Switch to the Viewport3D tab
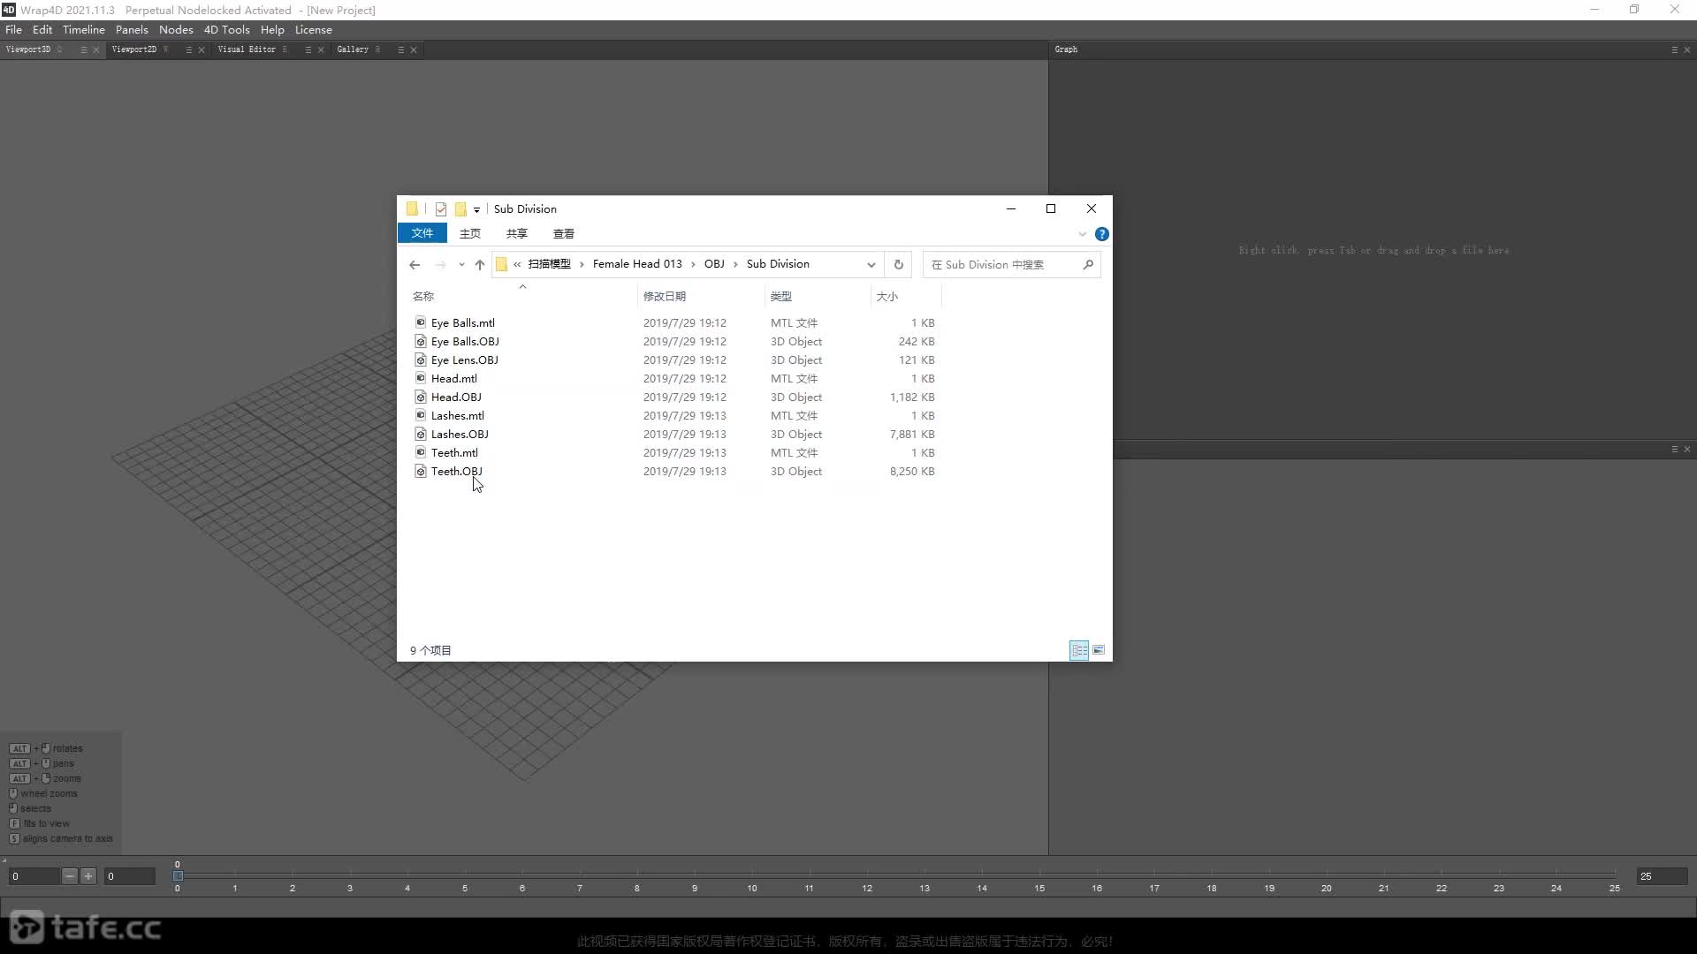This screenshot has width=1697, height=954. tap(29, 49)
